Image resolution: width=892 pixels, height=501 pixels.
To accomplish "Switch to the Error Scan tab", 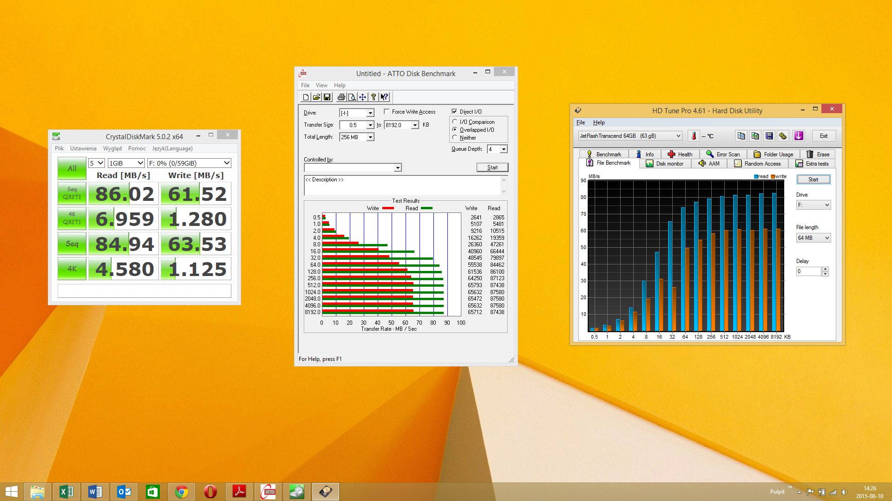I will [x=723, y=154].
